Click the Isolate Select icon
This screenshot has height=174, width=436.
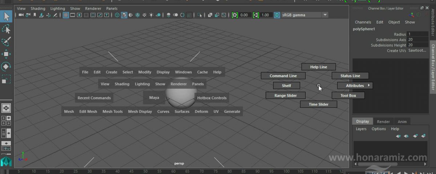pos(199,15)
